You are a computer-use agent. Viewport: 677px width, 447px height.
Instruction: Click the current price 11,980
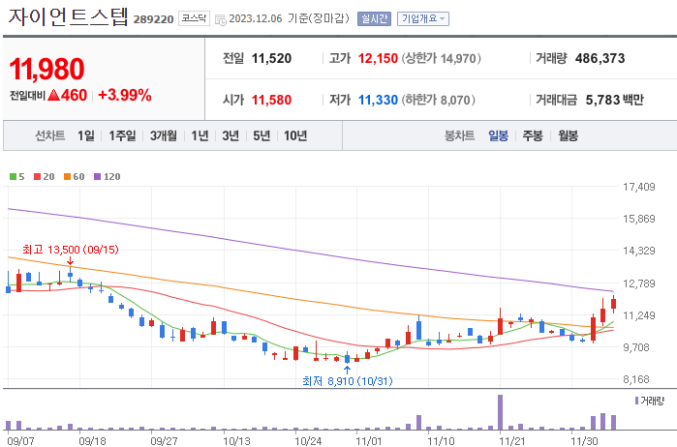[46, 69]
